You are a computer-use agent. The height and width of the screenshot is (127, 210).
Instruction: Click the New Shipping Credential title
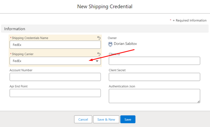click(x=105, y=6)
